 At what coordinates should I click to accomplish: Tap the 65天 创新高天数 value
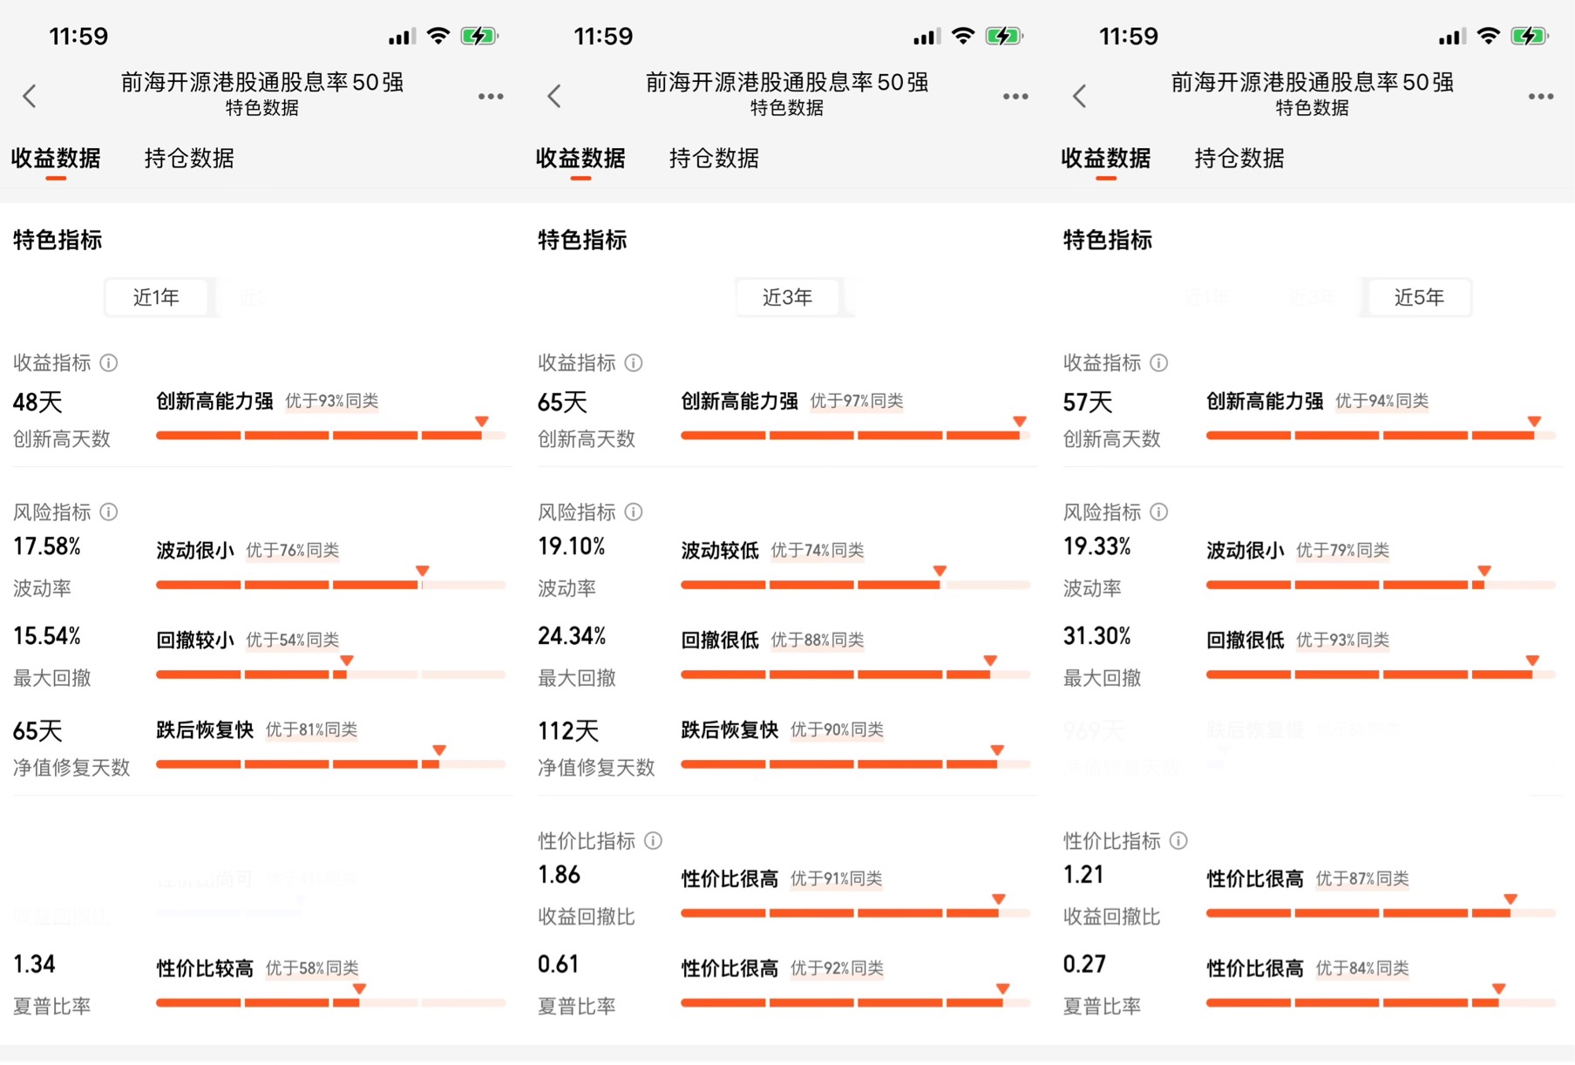point(562,403)
